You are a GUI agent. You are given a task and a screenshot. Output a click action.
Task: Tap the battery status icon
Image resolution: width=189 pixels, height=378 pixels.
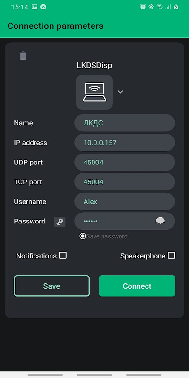point(176,7)
